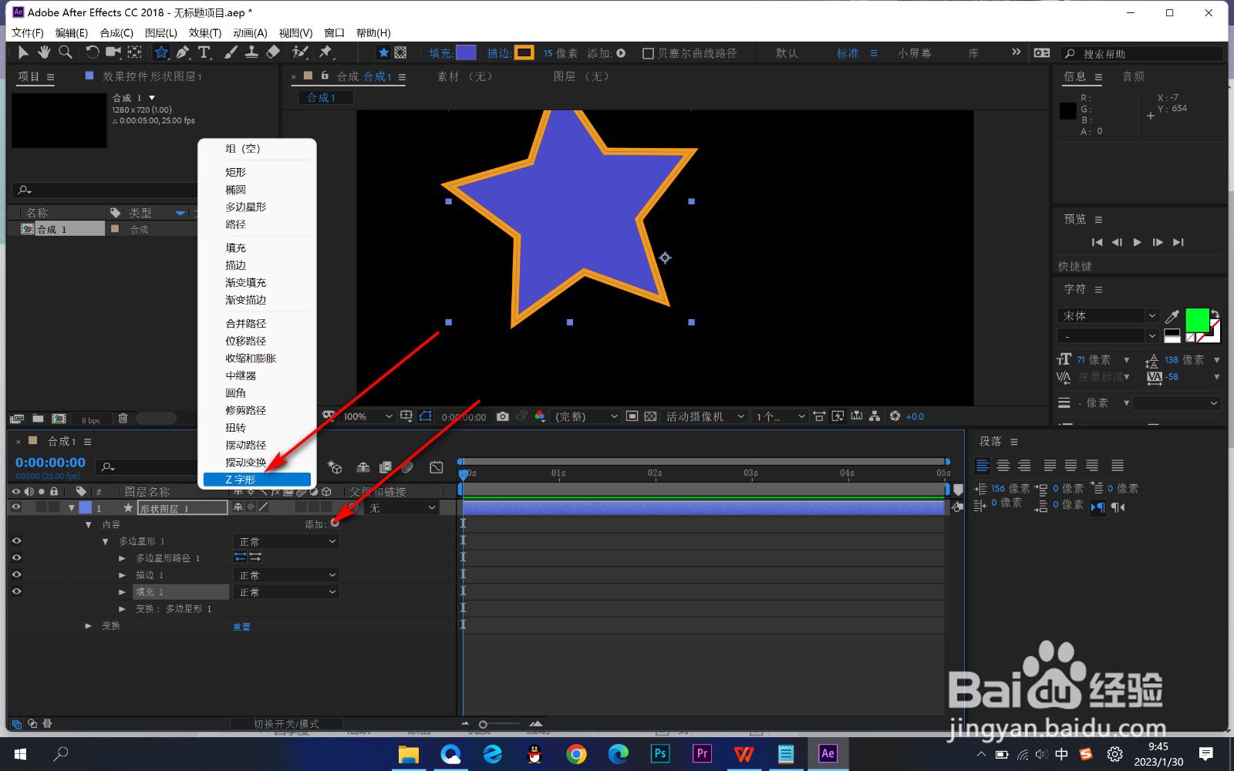This screenshot has height=771, width=1234.
Task: Select the Pan Behind anchor point tool
Action: [135, 52]
